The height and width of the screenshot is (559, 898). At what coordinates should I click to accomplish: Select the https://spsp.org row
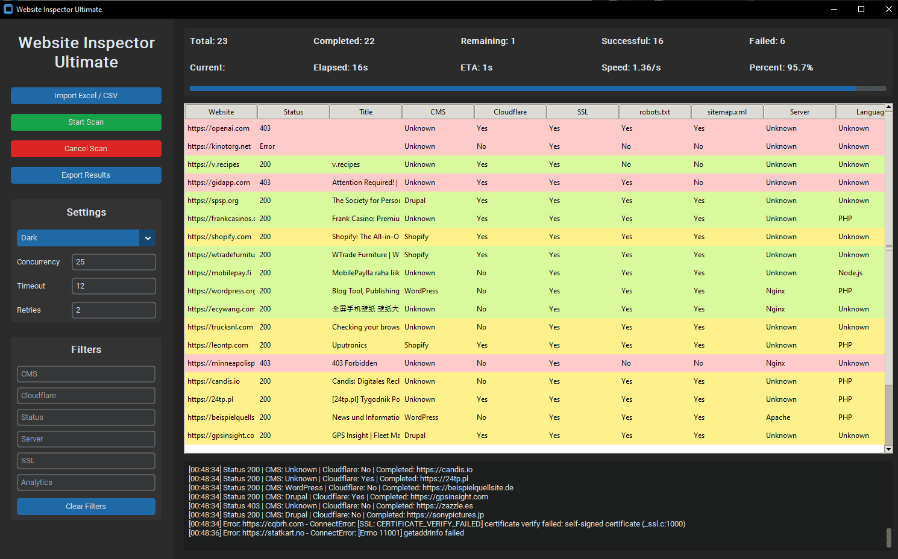pos(535,201)
